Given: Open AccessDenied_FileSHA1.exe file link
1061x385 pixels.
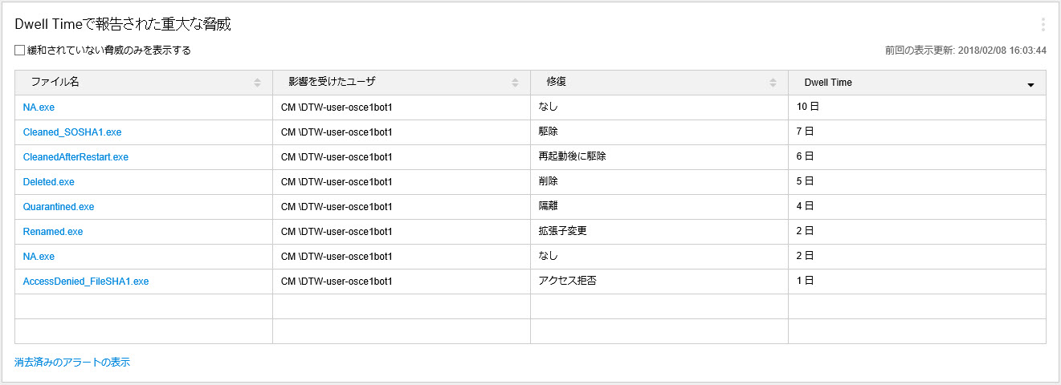Looking at the screenshot, I should pyautogui.click(x=86, y=282).
